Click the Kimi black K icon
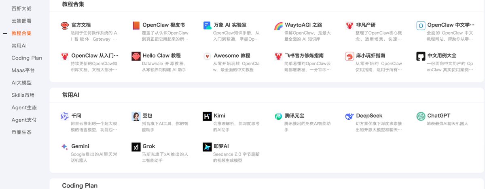Viewport: 485px width, 189px height. tap(207, 116)
